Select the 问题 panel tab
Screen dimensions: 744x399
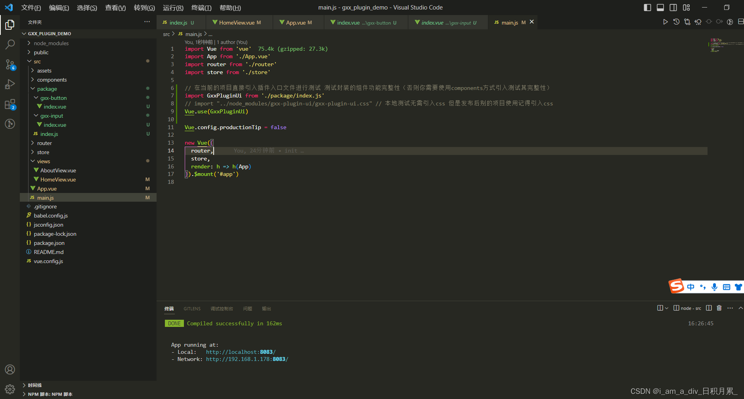point(247,309)
